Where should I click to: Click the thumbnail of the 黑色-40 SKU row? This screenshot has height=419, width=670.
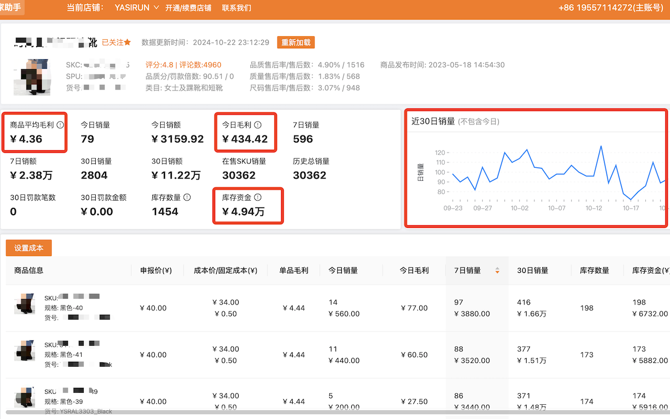[x=24, y=304]
